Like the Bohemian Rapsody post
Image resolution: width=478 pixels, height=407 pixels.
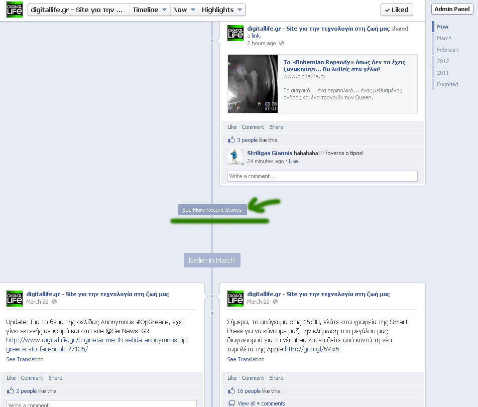pos(232,127)
